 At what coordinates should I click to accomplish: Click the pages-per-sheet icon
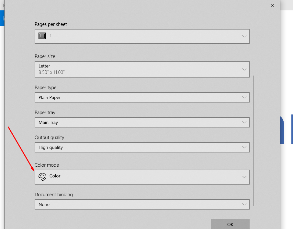click(42, 36)
